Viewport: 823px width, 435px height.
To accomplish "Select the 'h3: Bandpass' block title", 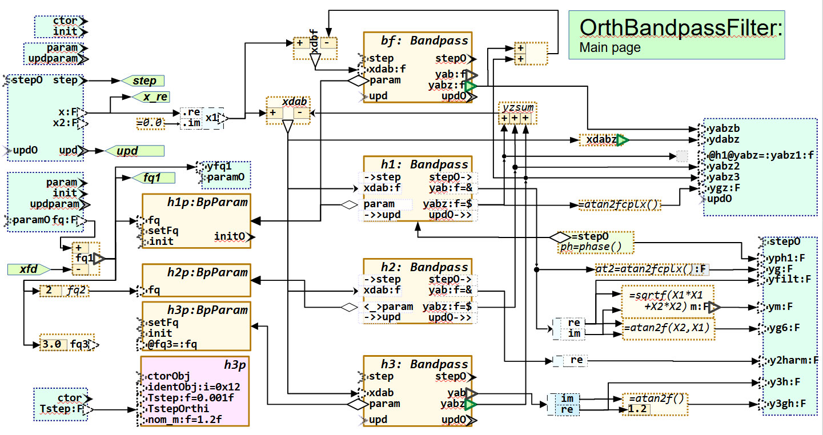I will 424,364.
